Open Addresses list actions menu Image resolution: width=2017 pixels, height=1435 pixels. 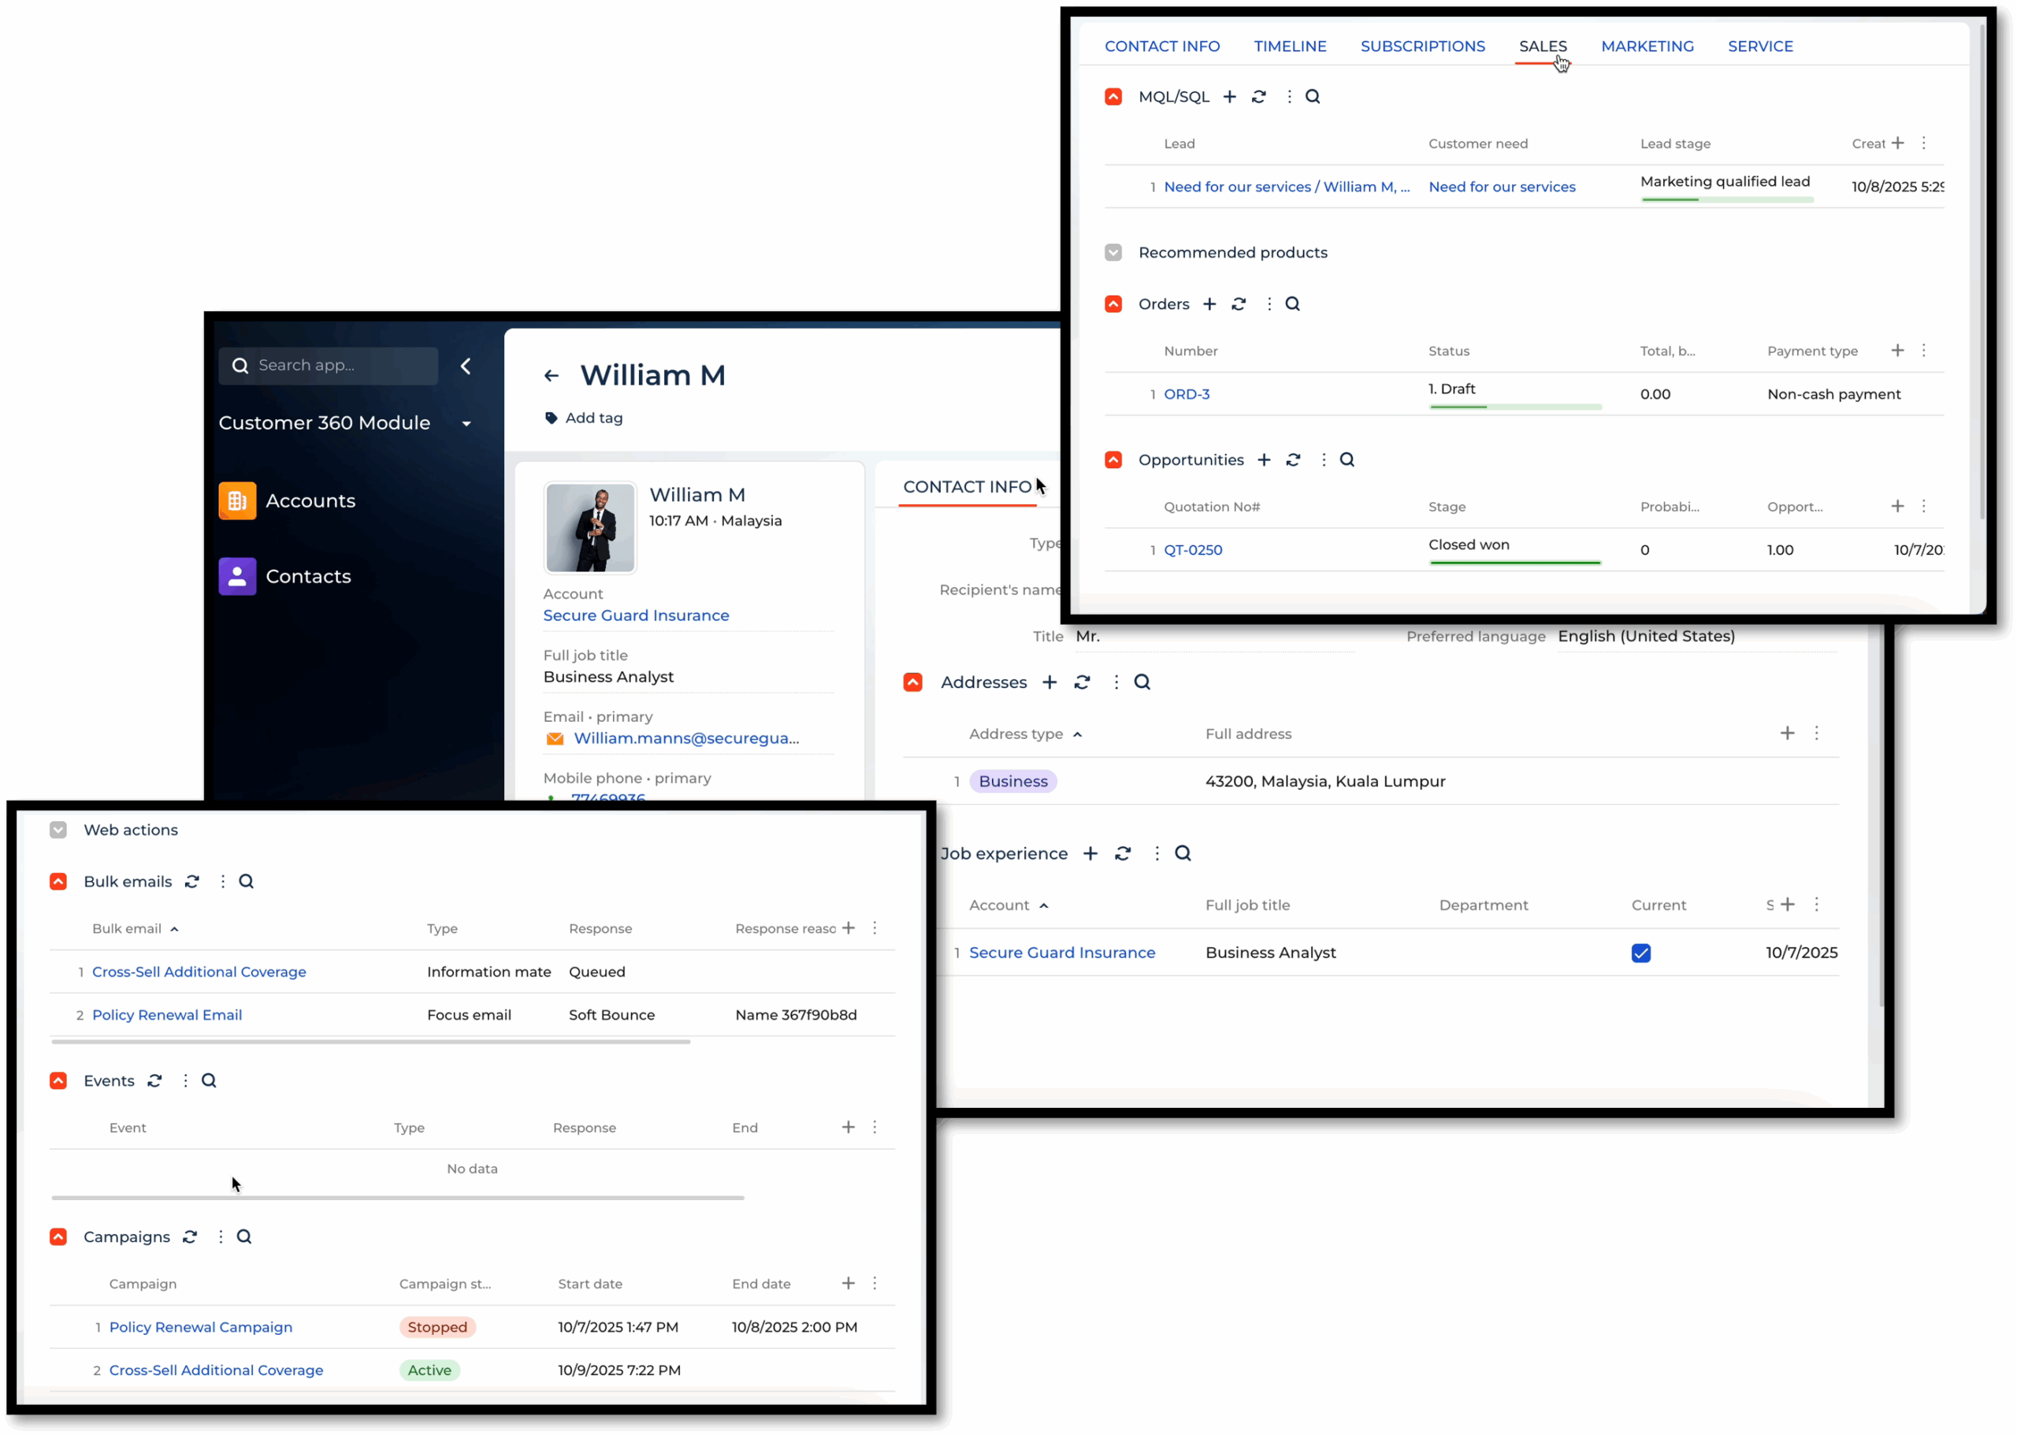point(1116,682)
